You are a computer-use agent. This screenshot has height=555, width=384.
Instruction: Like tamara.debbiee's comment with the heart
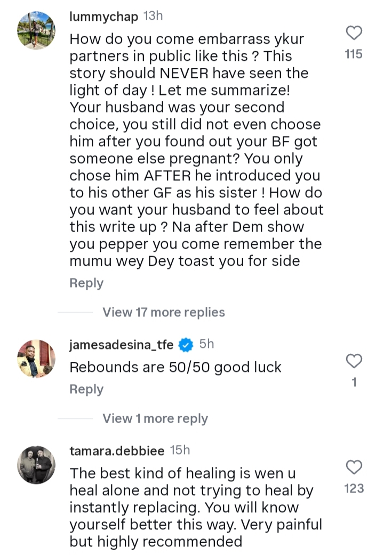354,467
